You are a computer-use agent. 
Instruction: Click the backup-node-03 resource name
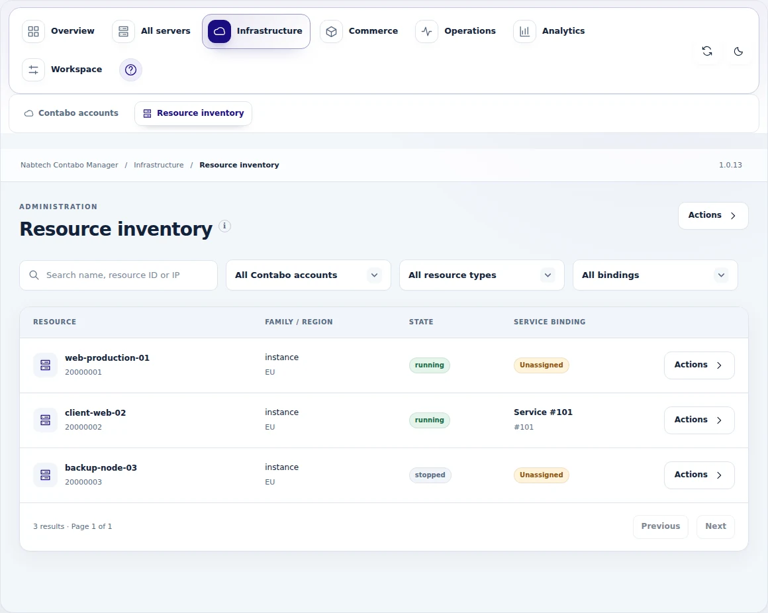coord(101,467)
